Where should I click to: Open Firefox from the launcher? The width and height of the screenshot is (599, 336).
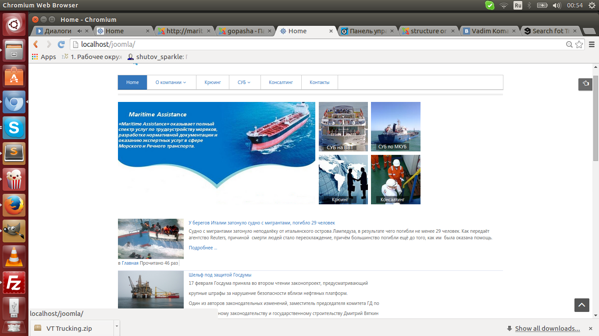pyautogui.click(x=14, y=205)
